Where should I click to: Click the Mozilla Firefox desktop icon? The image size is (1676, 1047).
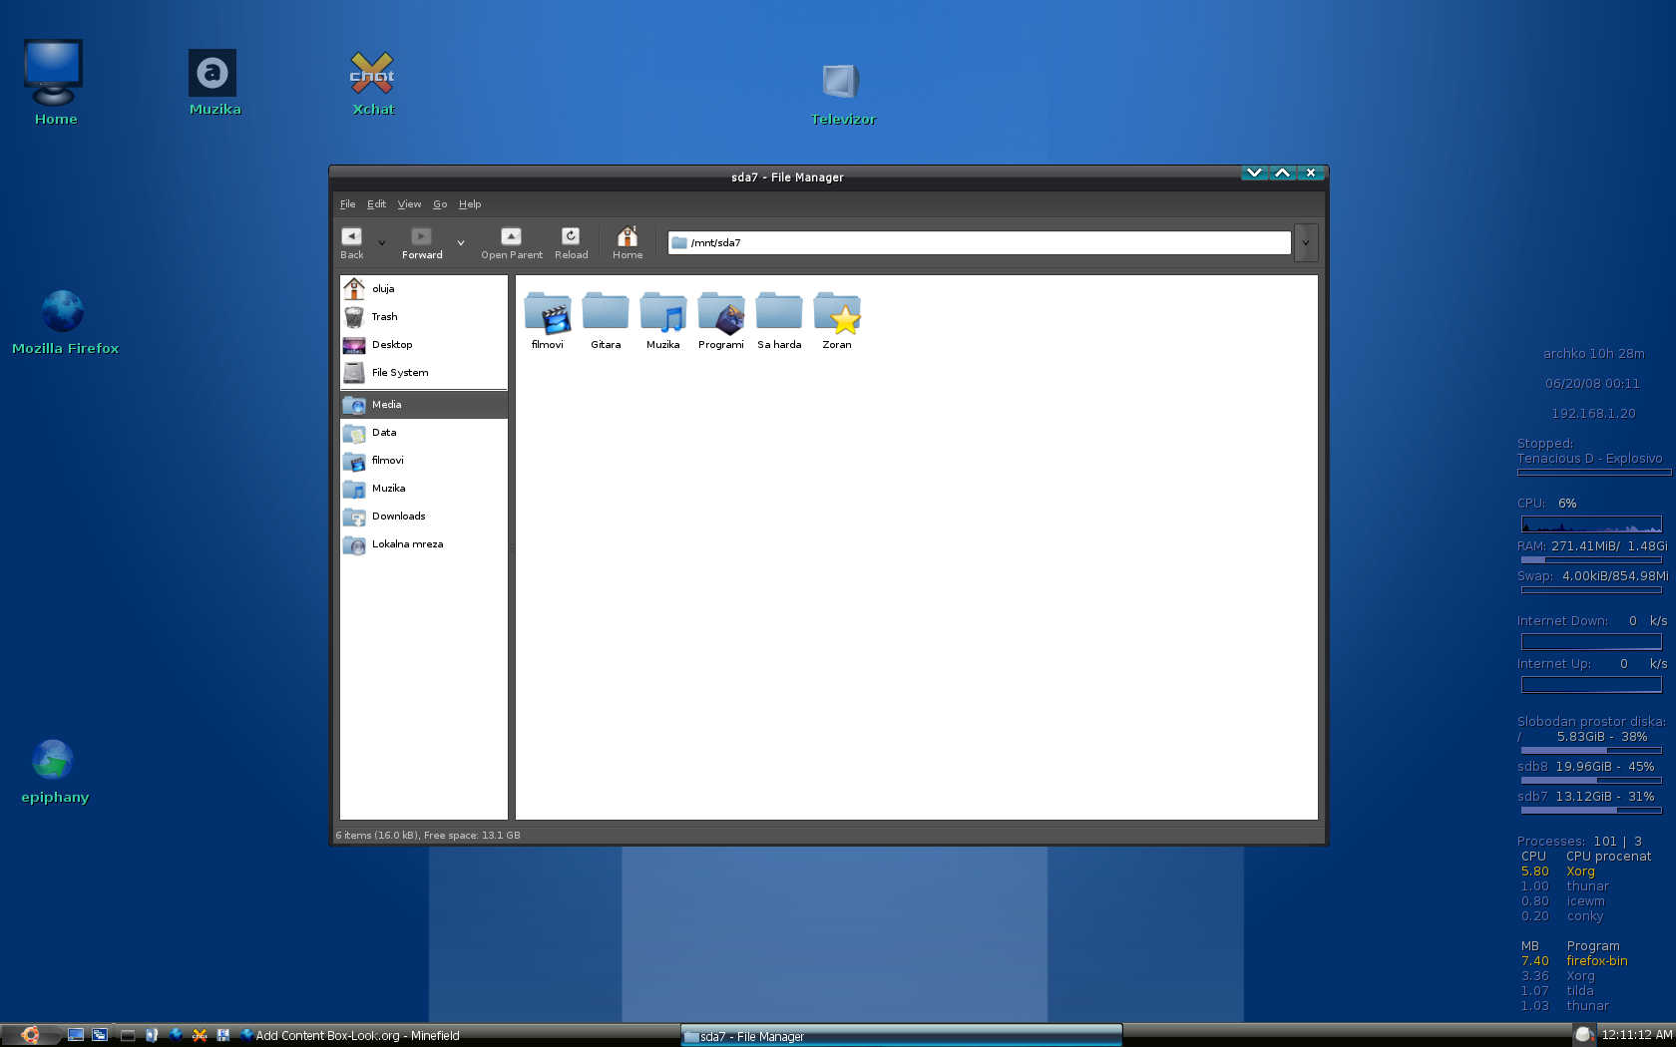tap(64, 322)
